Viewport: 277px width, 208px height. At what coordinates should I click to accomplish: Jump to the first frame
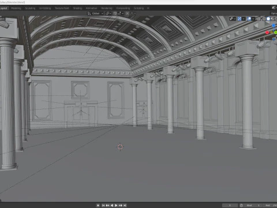(x=103, y=205)
